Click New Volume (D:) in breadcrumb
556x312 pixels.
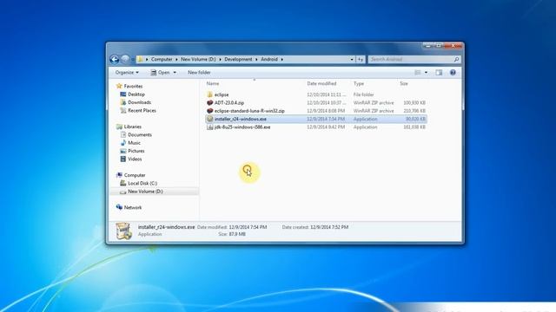pyautogui.click(x=198, y=60)
